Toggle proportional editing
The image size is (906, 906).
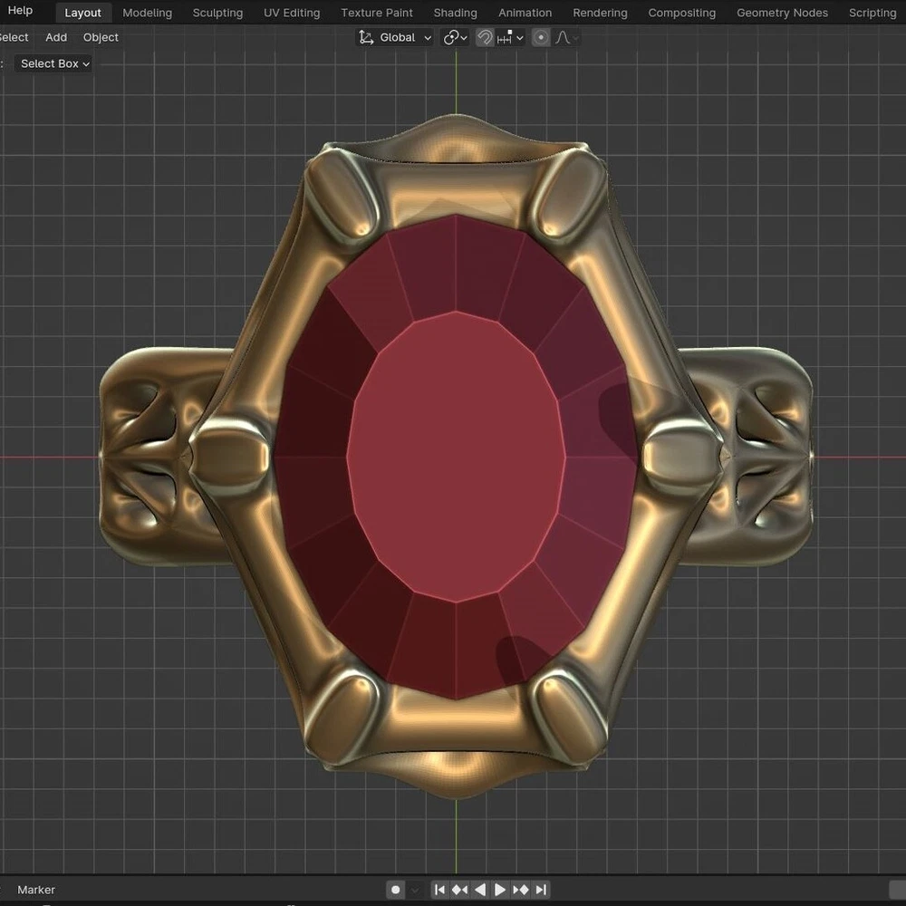(x=541, y=37)
